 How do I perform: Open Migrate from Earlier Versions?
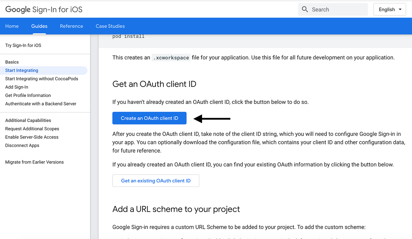click(34, 162)
